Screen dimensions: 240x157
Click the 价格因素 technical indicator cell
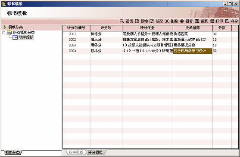[193, 34]
